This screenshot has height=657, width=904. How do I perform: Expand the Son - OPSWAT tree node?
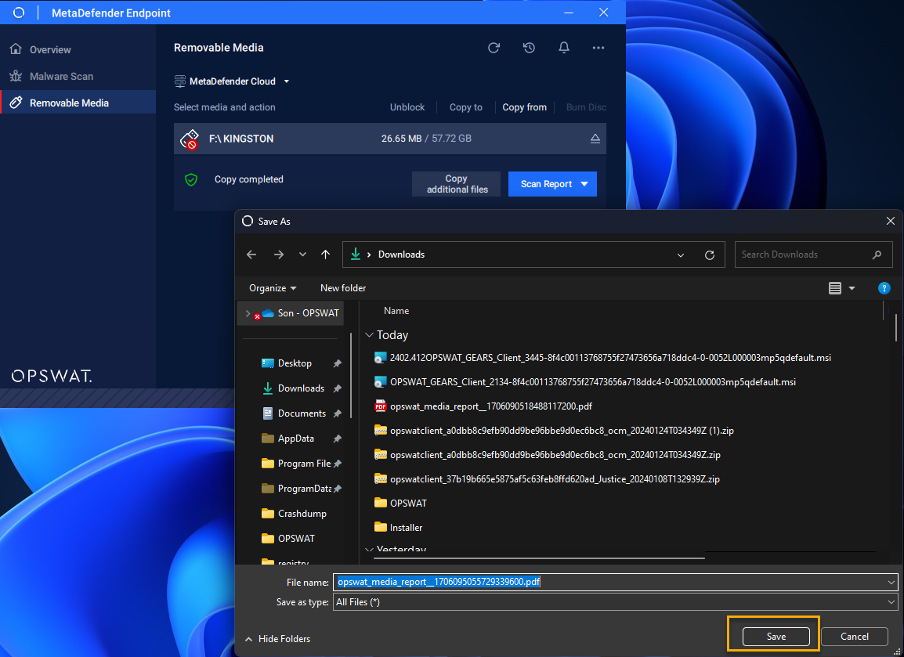click(x=248, y=313)
